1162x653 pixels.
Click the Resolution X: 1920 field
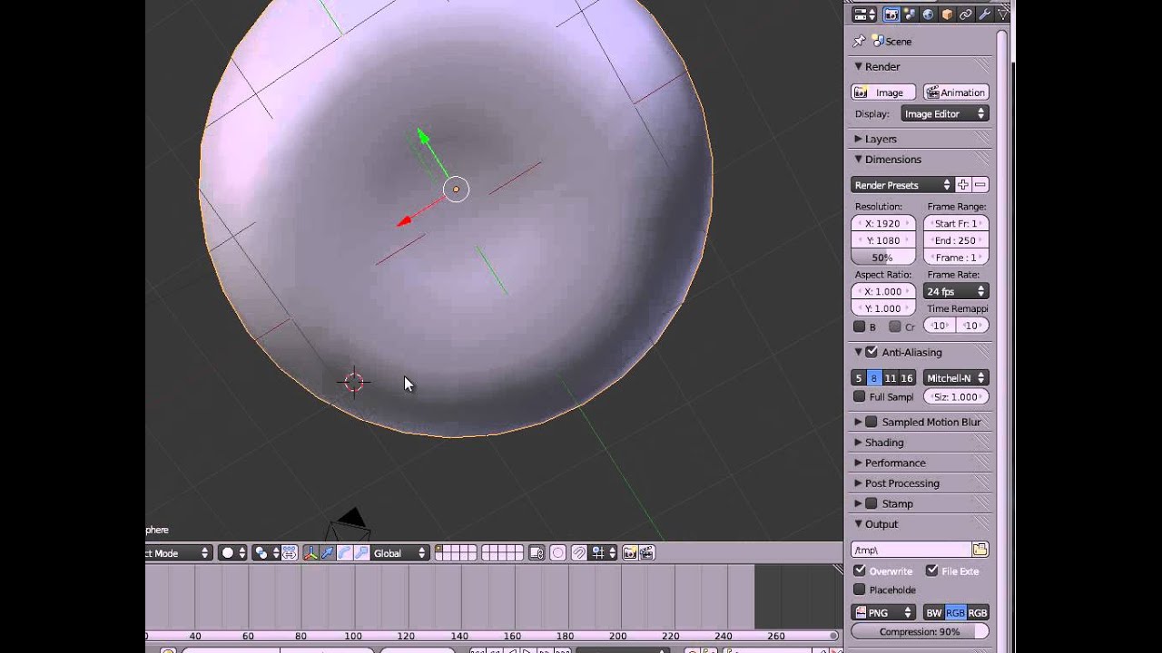882,223
